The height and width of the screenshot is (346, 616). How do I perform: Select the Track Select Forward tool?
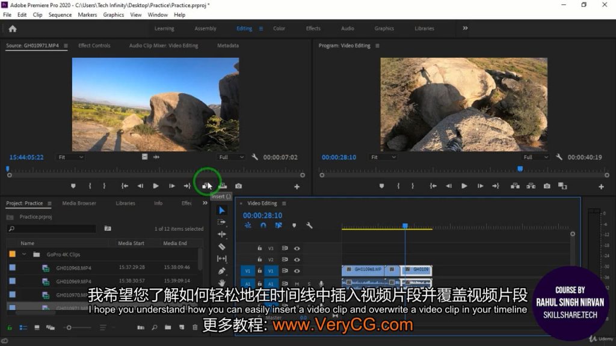coord(221,222)
